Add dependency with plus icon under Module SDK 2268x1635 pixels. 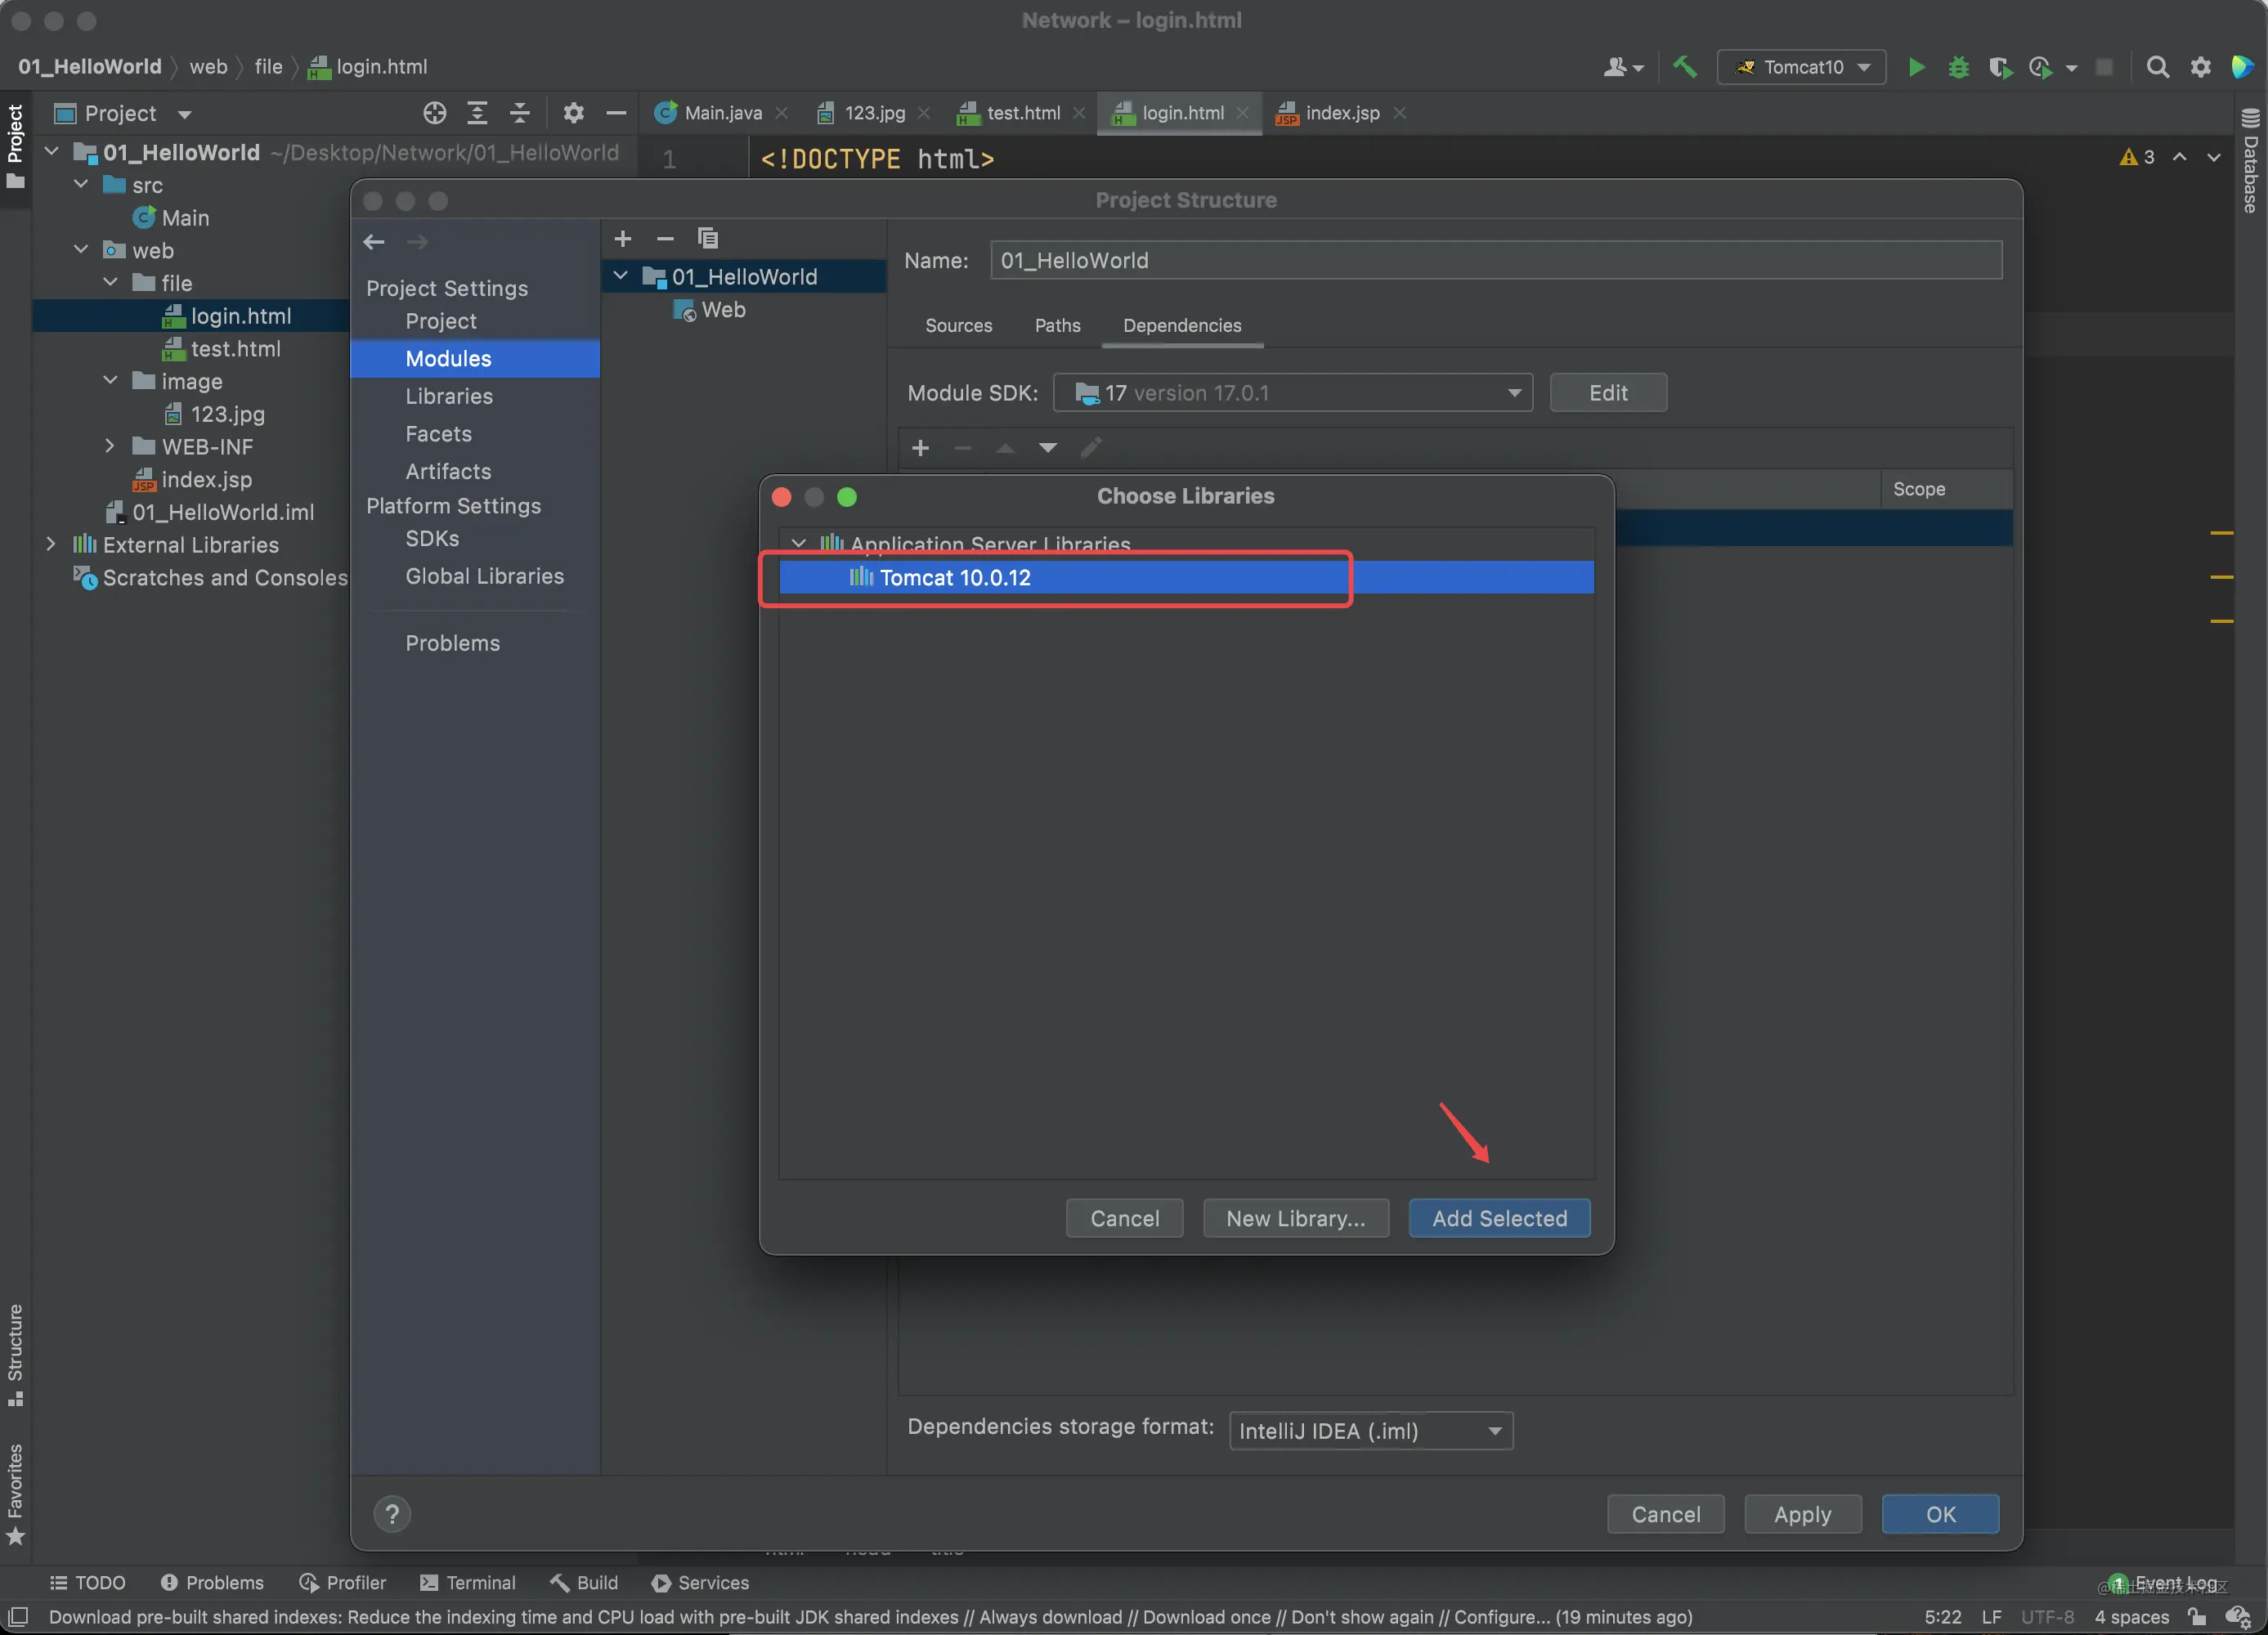(921, 448)
